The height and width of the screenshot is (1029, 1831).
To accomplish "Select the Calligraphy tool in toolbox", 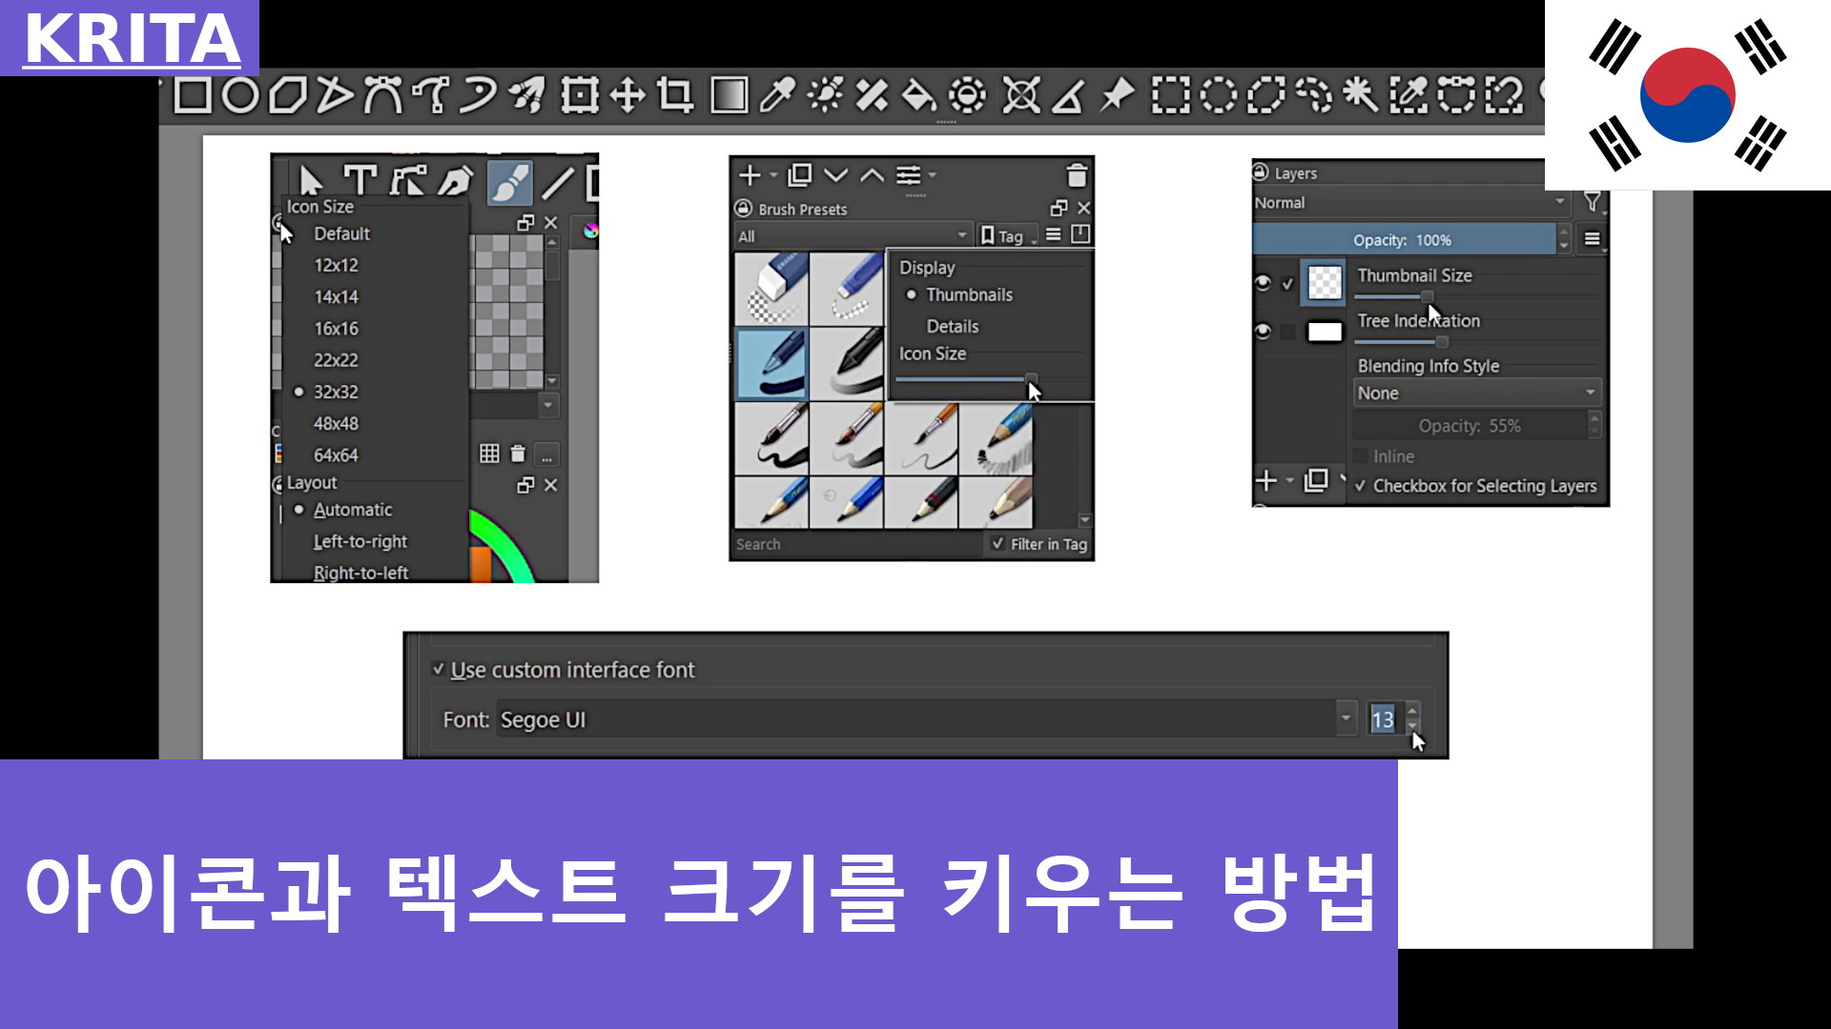I will pyautogui.click(x=456, y=180).
